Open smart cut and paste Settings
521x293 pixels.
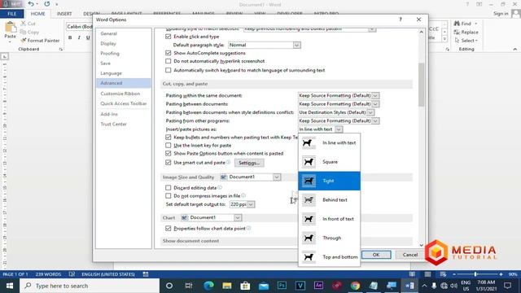point(249,163)
